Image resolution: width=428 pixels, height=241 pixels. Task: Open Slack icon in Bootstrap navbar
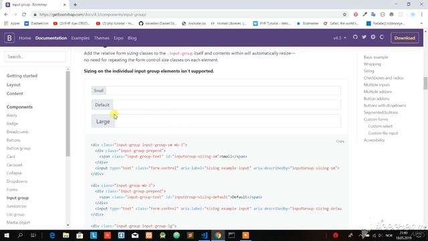click(x=373, y=37)
